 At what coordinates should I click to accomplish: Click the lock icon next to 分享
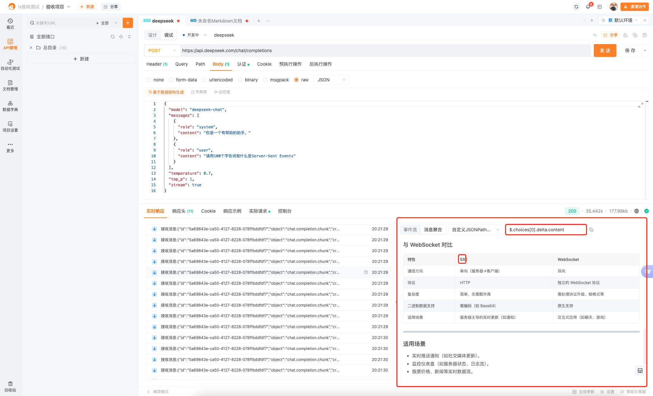click(625, 35)
